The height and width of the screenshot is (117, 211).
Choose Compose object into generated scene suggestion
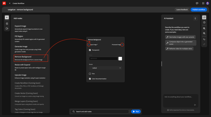click(x=181, y=43)
